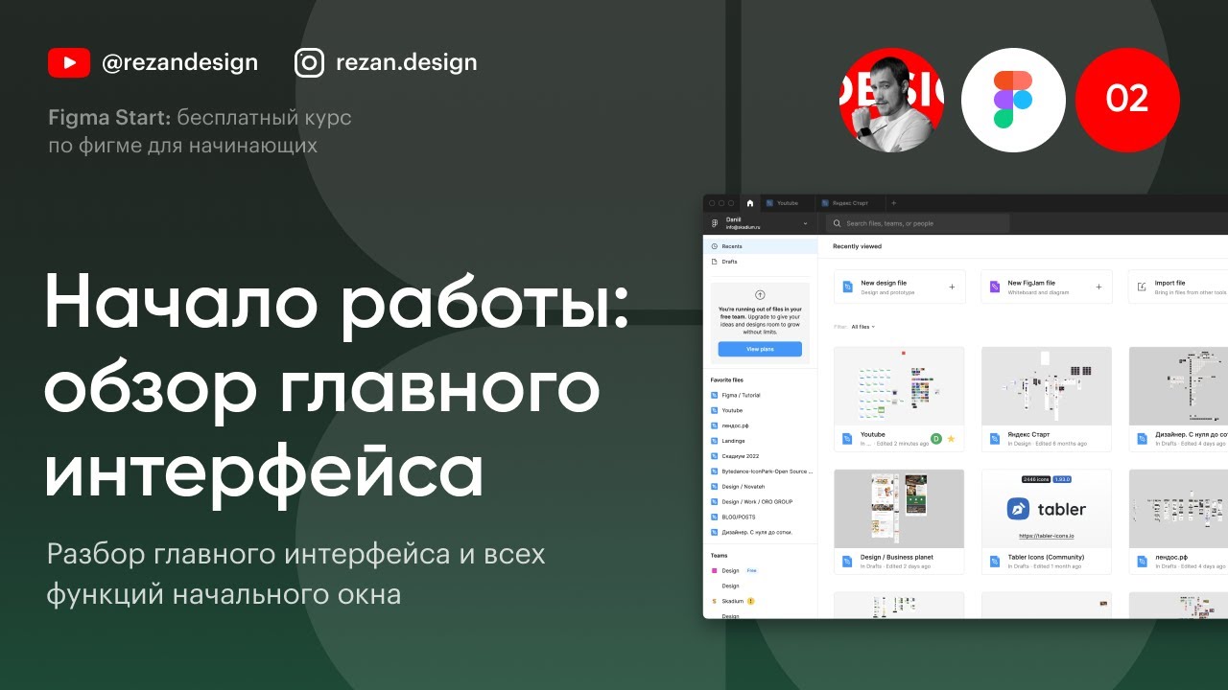Toggle the favorite star on Youtube file
The height and width of the screenshot is (690, 1228).
[951, 439]
